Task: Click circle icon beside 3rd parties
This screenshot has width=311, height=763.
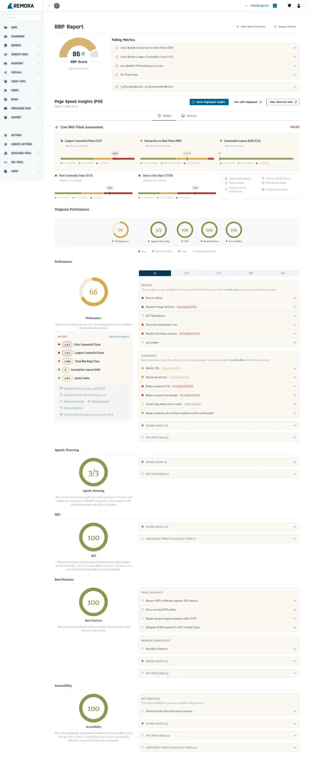Action: 143,342
